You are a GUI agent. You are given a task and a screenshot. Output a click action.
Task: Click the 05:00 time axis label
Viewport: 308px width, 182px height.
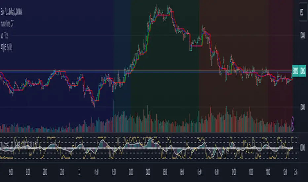point(165,172)
